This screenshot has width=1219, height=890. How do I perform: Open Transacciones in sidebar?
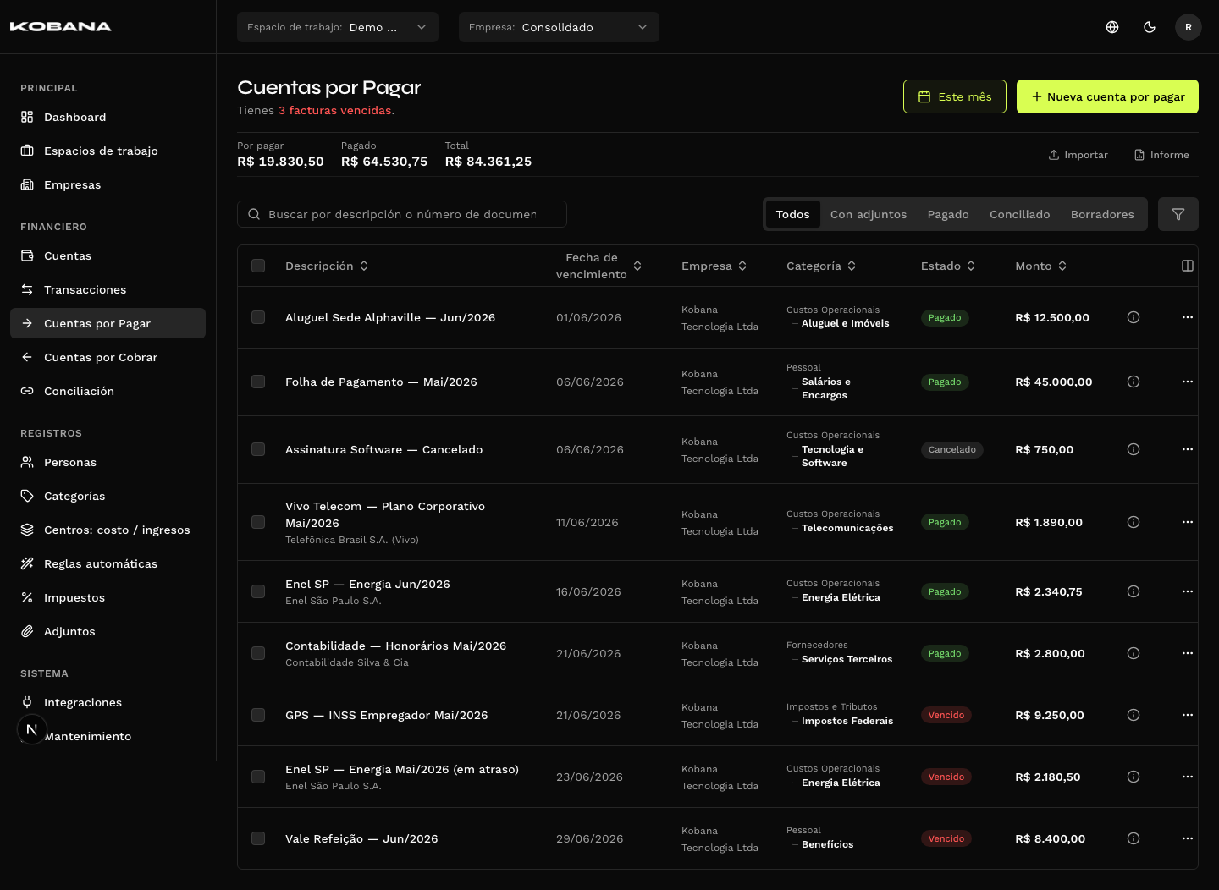pos(108,289)
